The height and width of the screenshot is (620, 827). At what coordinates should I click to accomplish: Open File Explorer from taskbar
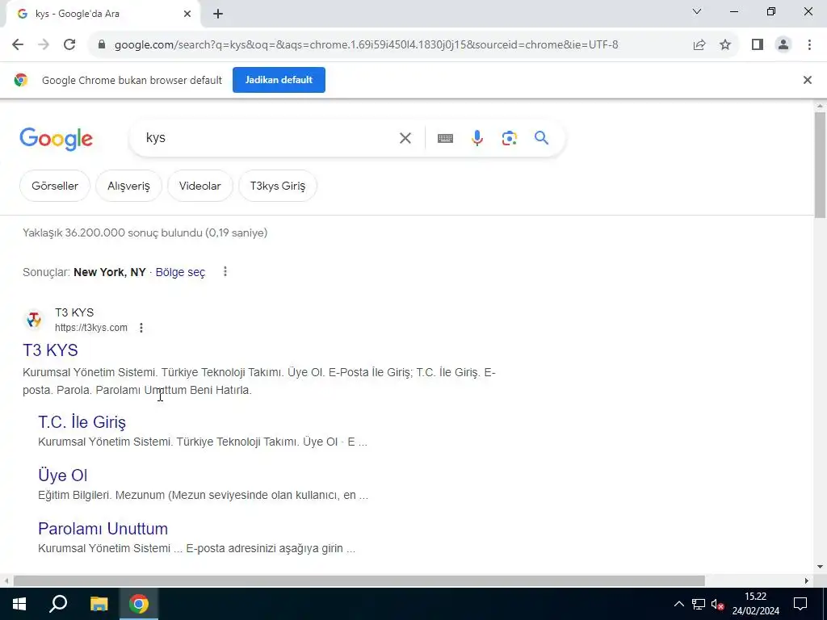(x=99, y=604)
